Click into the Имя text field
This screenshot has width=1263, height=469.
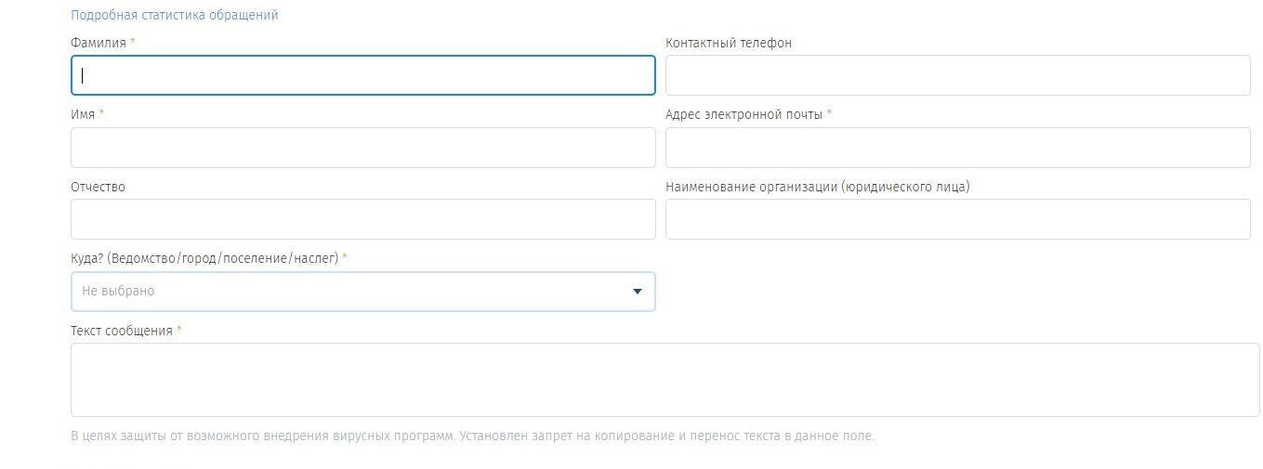(363, 148)
